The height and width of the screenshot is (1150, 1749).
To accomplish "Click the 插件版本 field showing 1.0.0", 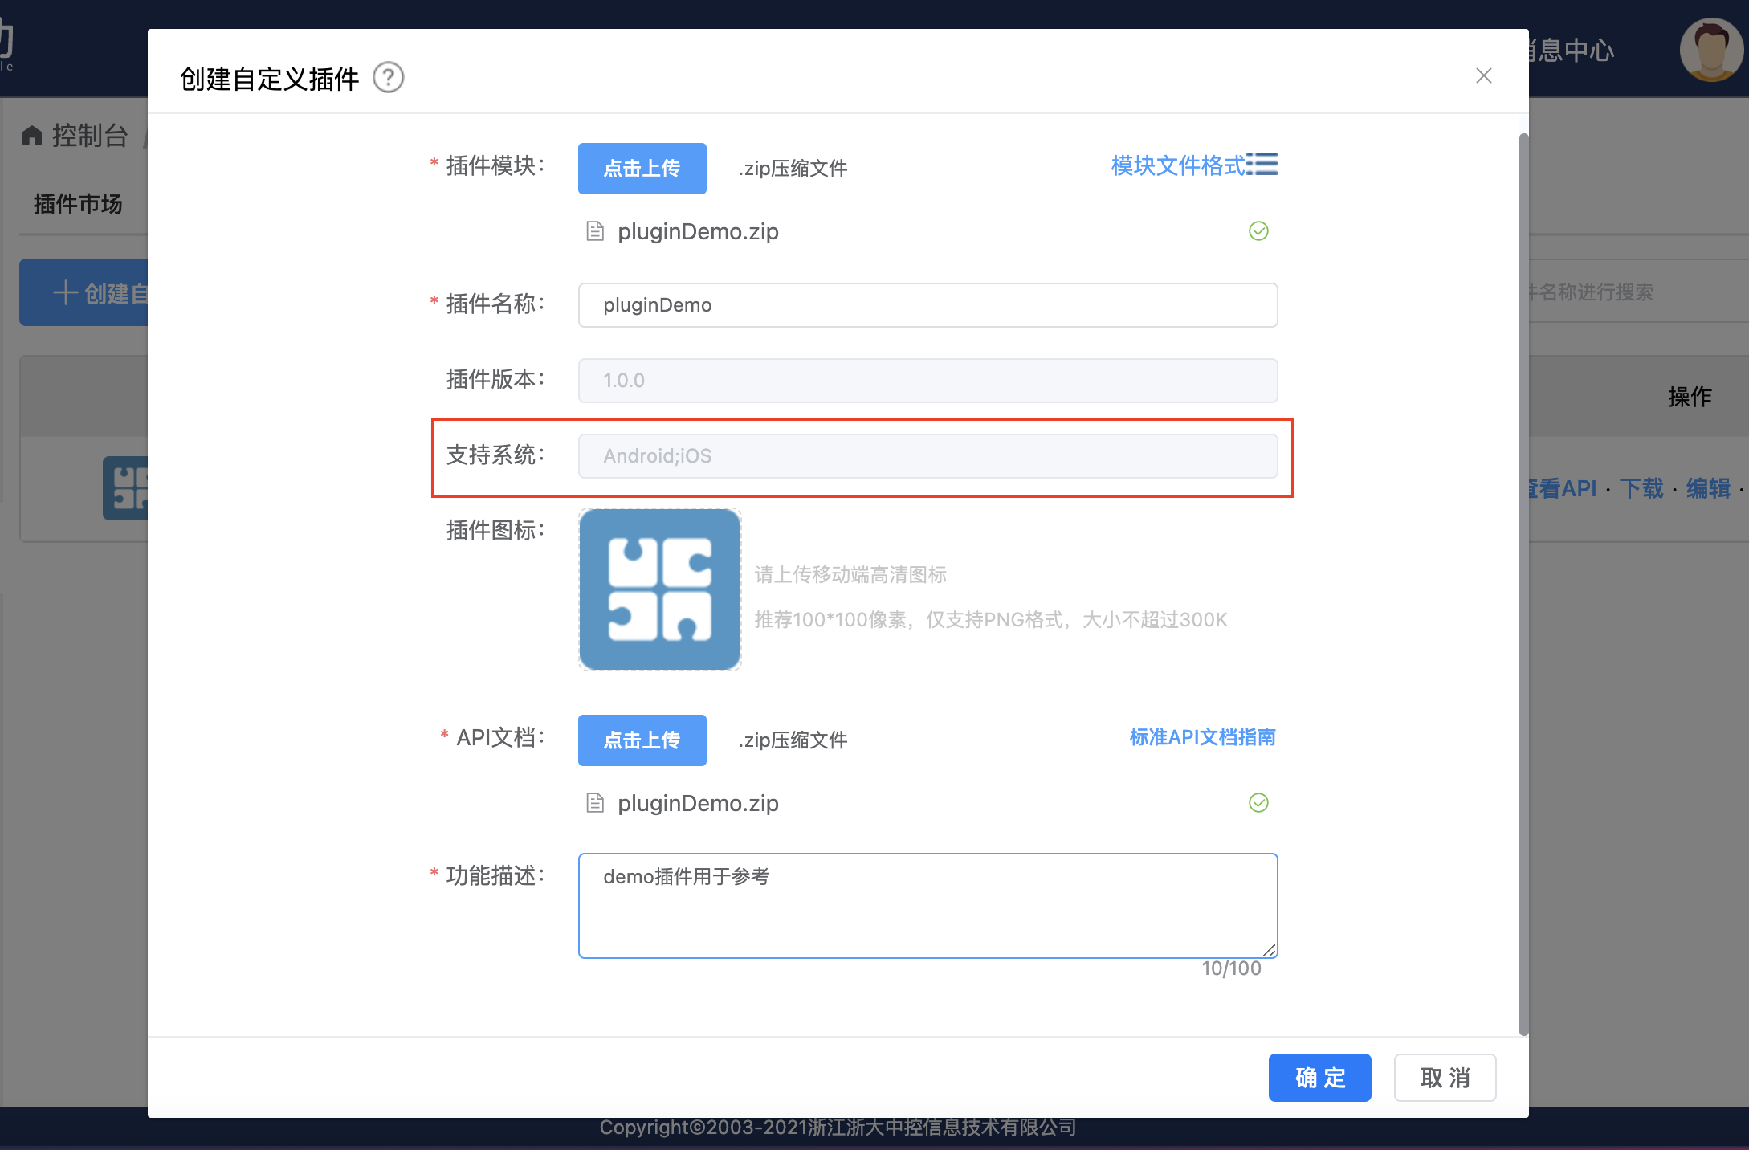I will click(x=927, y=381).
